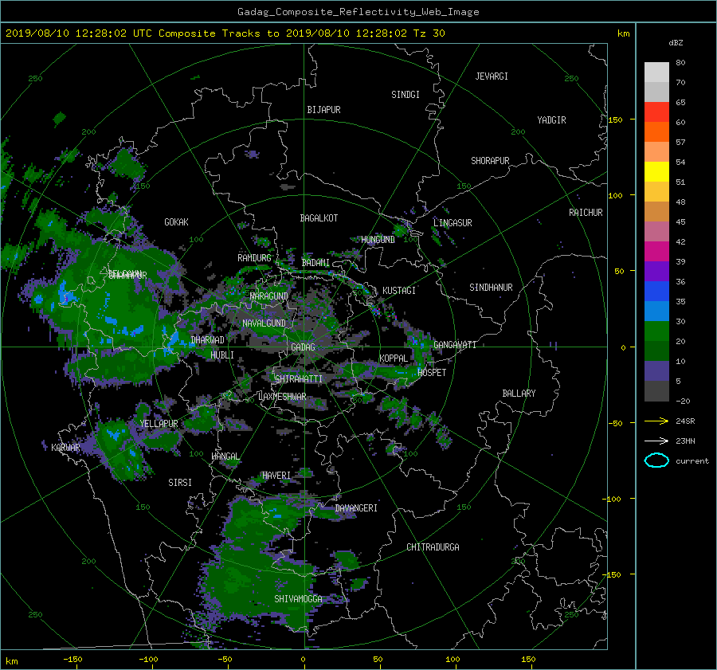Click the SHIRAHATTI city label
The height and width of the screenshot is (670, 717).
298,379
